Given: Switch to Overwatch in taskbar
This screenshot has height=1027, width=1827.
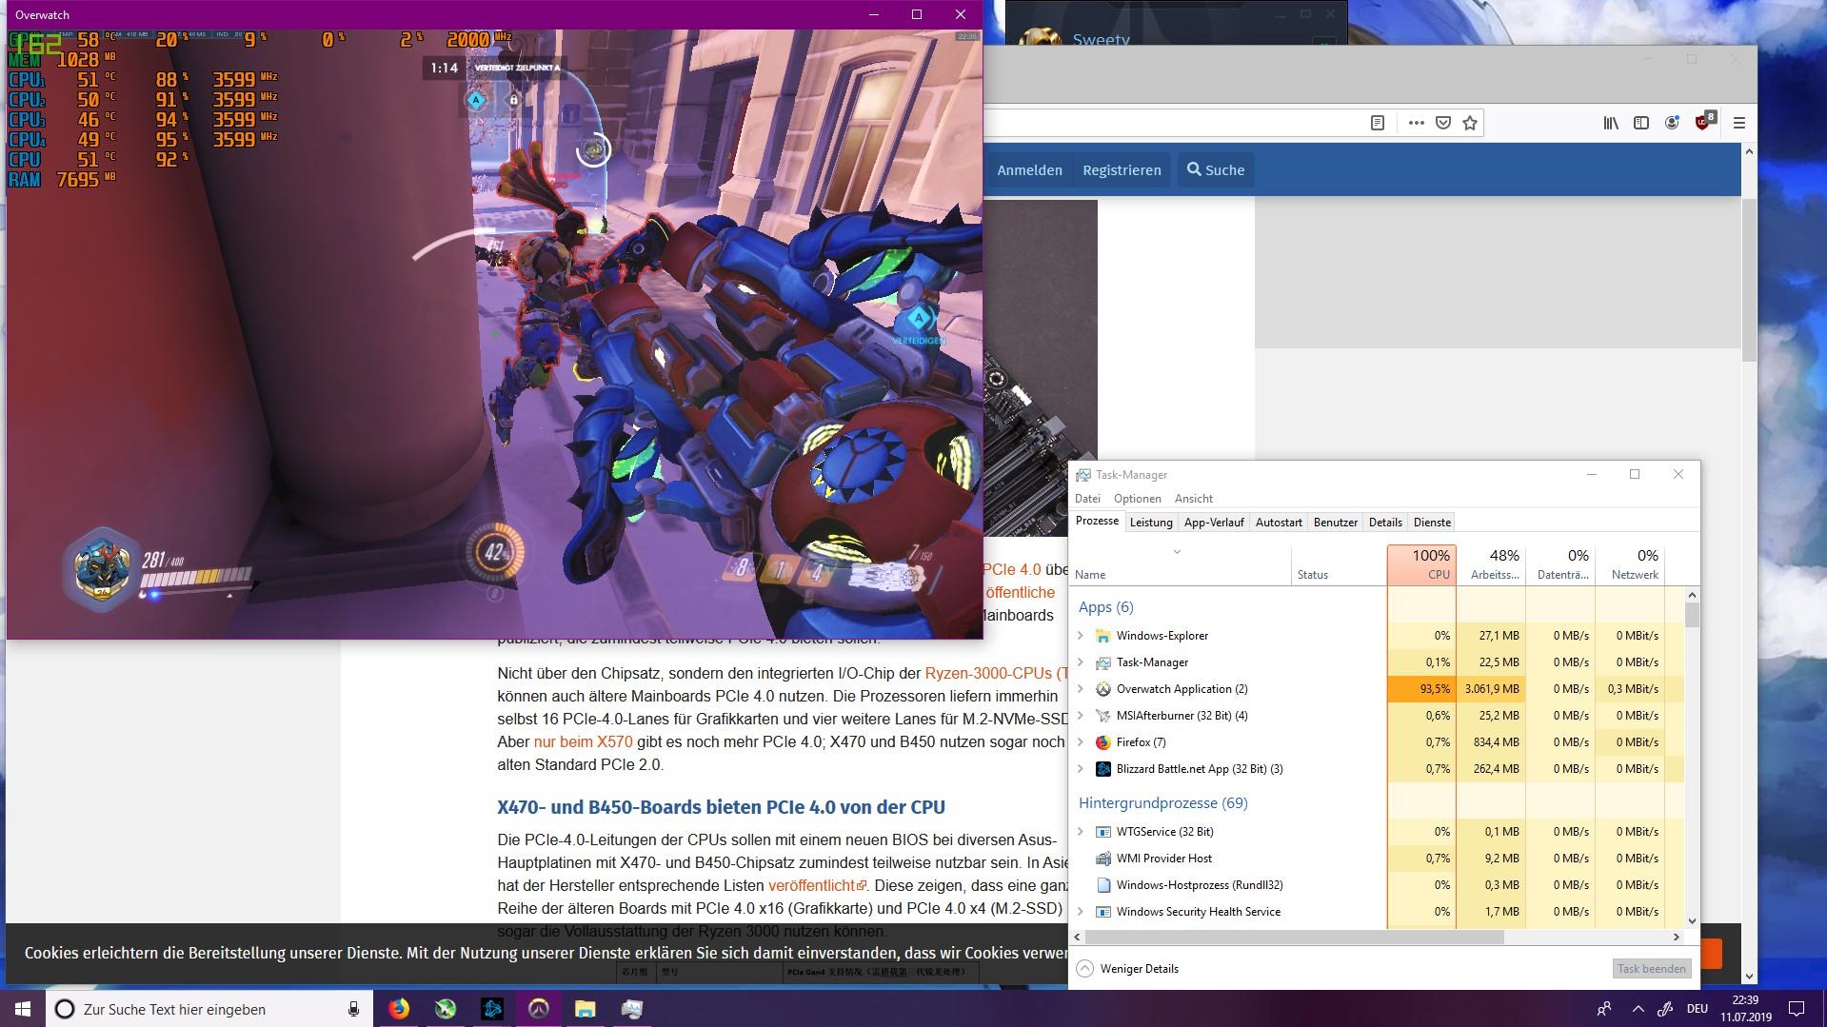Looking at the screenshot, I should (x=539, y=1009).
